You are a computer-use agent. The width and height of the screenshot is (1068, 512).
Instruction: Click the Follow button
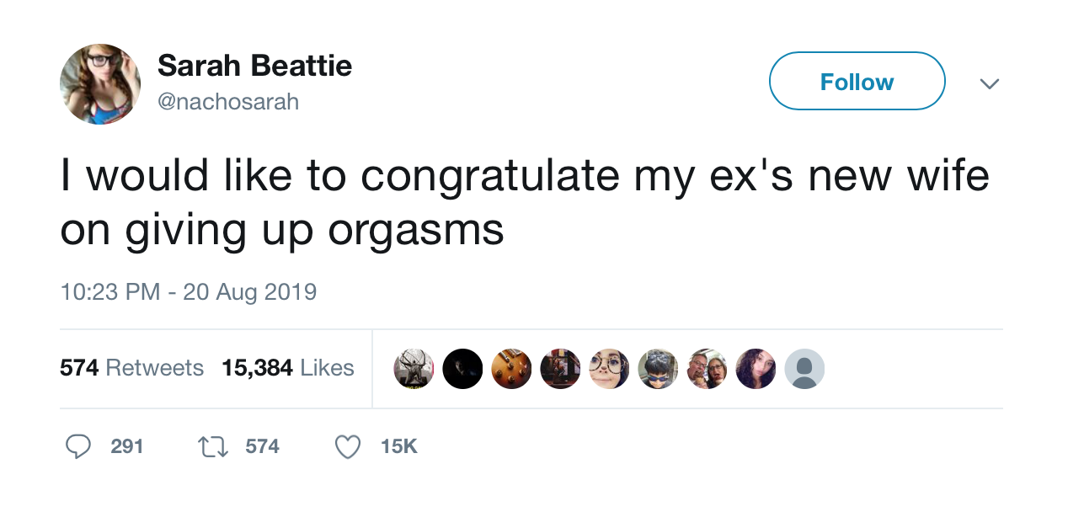857,82
